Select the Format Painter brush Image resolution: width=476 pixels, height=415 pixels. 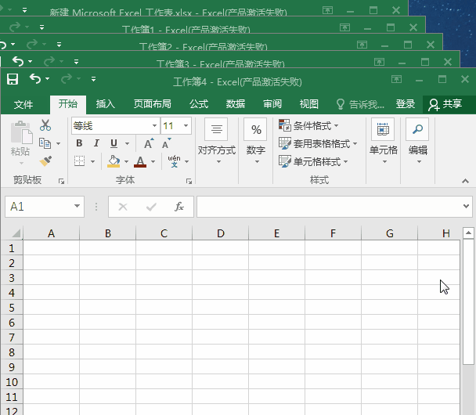pyautogui.click(x=45, y=161)
